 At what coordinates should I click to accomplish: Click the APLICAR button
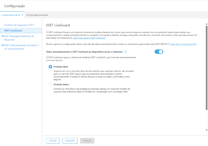pos(87,141)
